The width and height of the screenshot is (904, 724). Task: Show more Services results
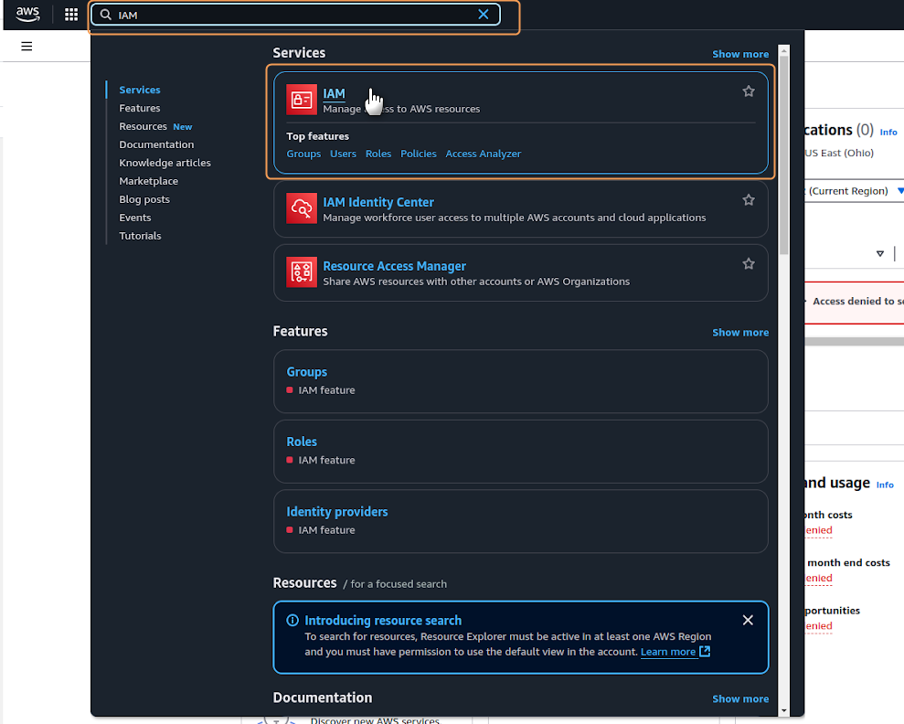(740, 54)
